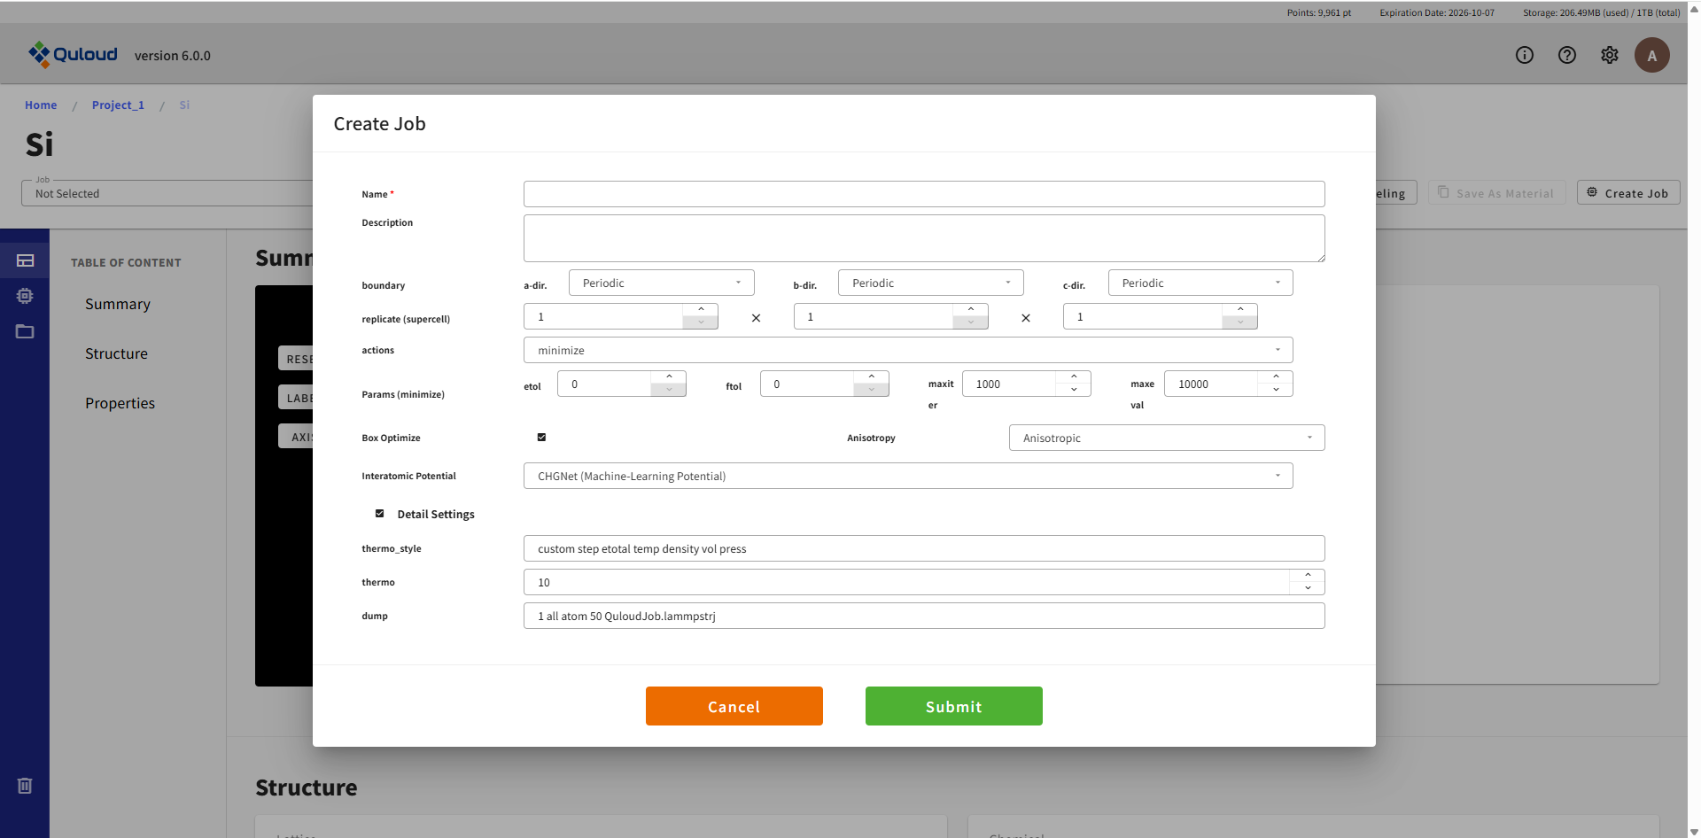
Task: Increase the maxiter value with up arrow
Action: coord(1074,377)
